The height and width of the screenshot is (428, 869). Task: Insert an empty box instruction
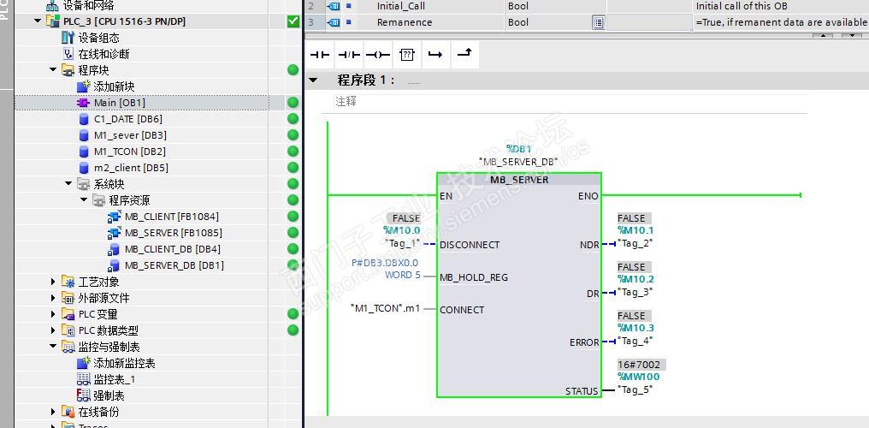point(407,55)
